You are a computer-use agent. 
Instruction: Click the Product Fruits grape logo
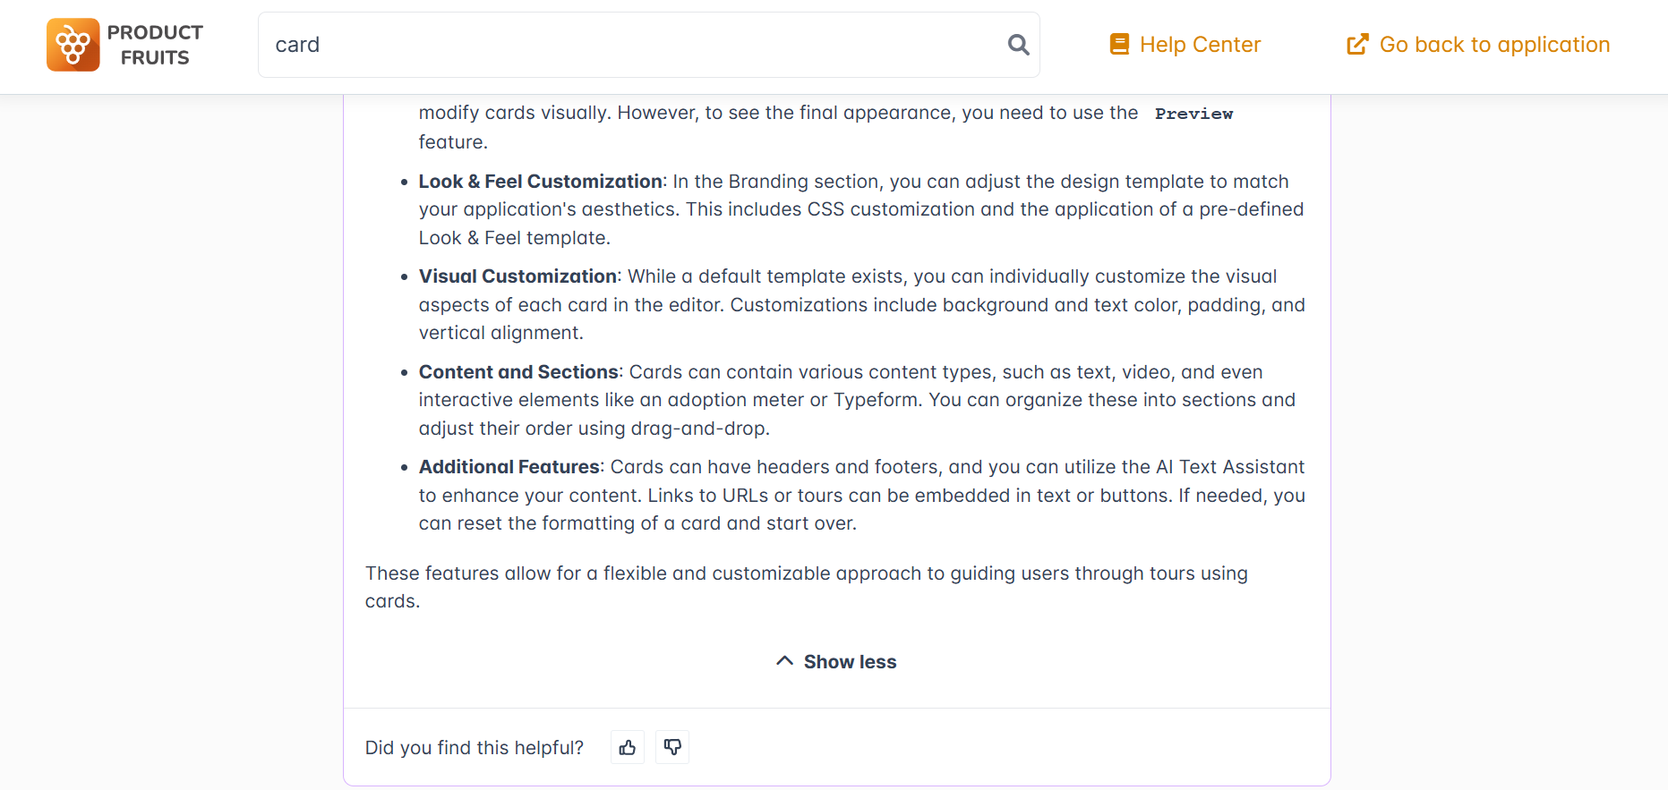click(73, 45)
